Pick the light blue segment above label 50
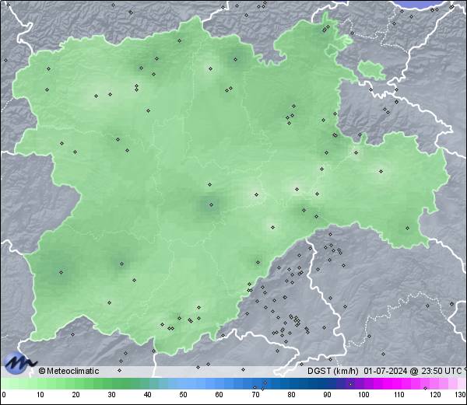The height and width of the screenshot is (405, 467). tap(183, 383)
